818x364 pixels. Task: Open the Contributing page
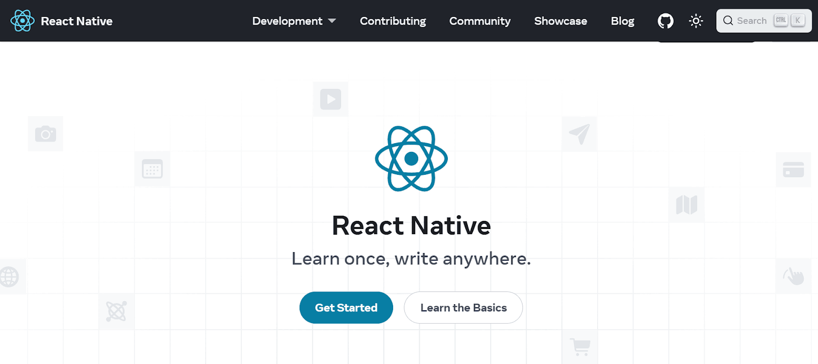pos(393,21)
